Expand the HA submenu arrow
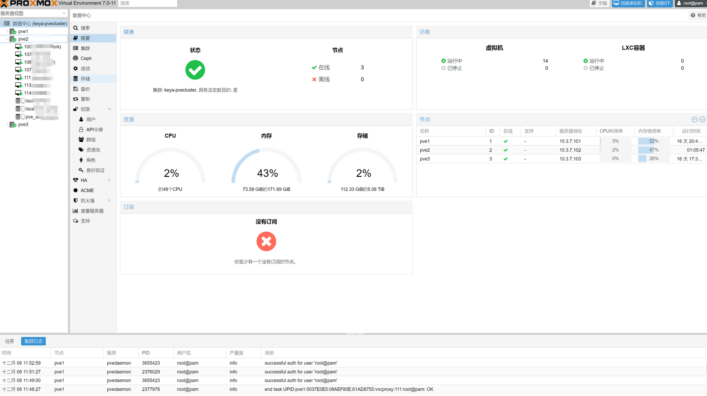 click(109, 180)
